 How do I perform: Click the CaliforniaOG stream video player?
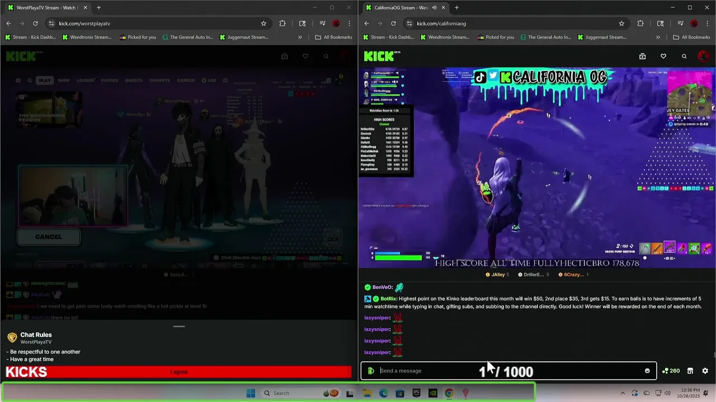tap(537, 169)
